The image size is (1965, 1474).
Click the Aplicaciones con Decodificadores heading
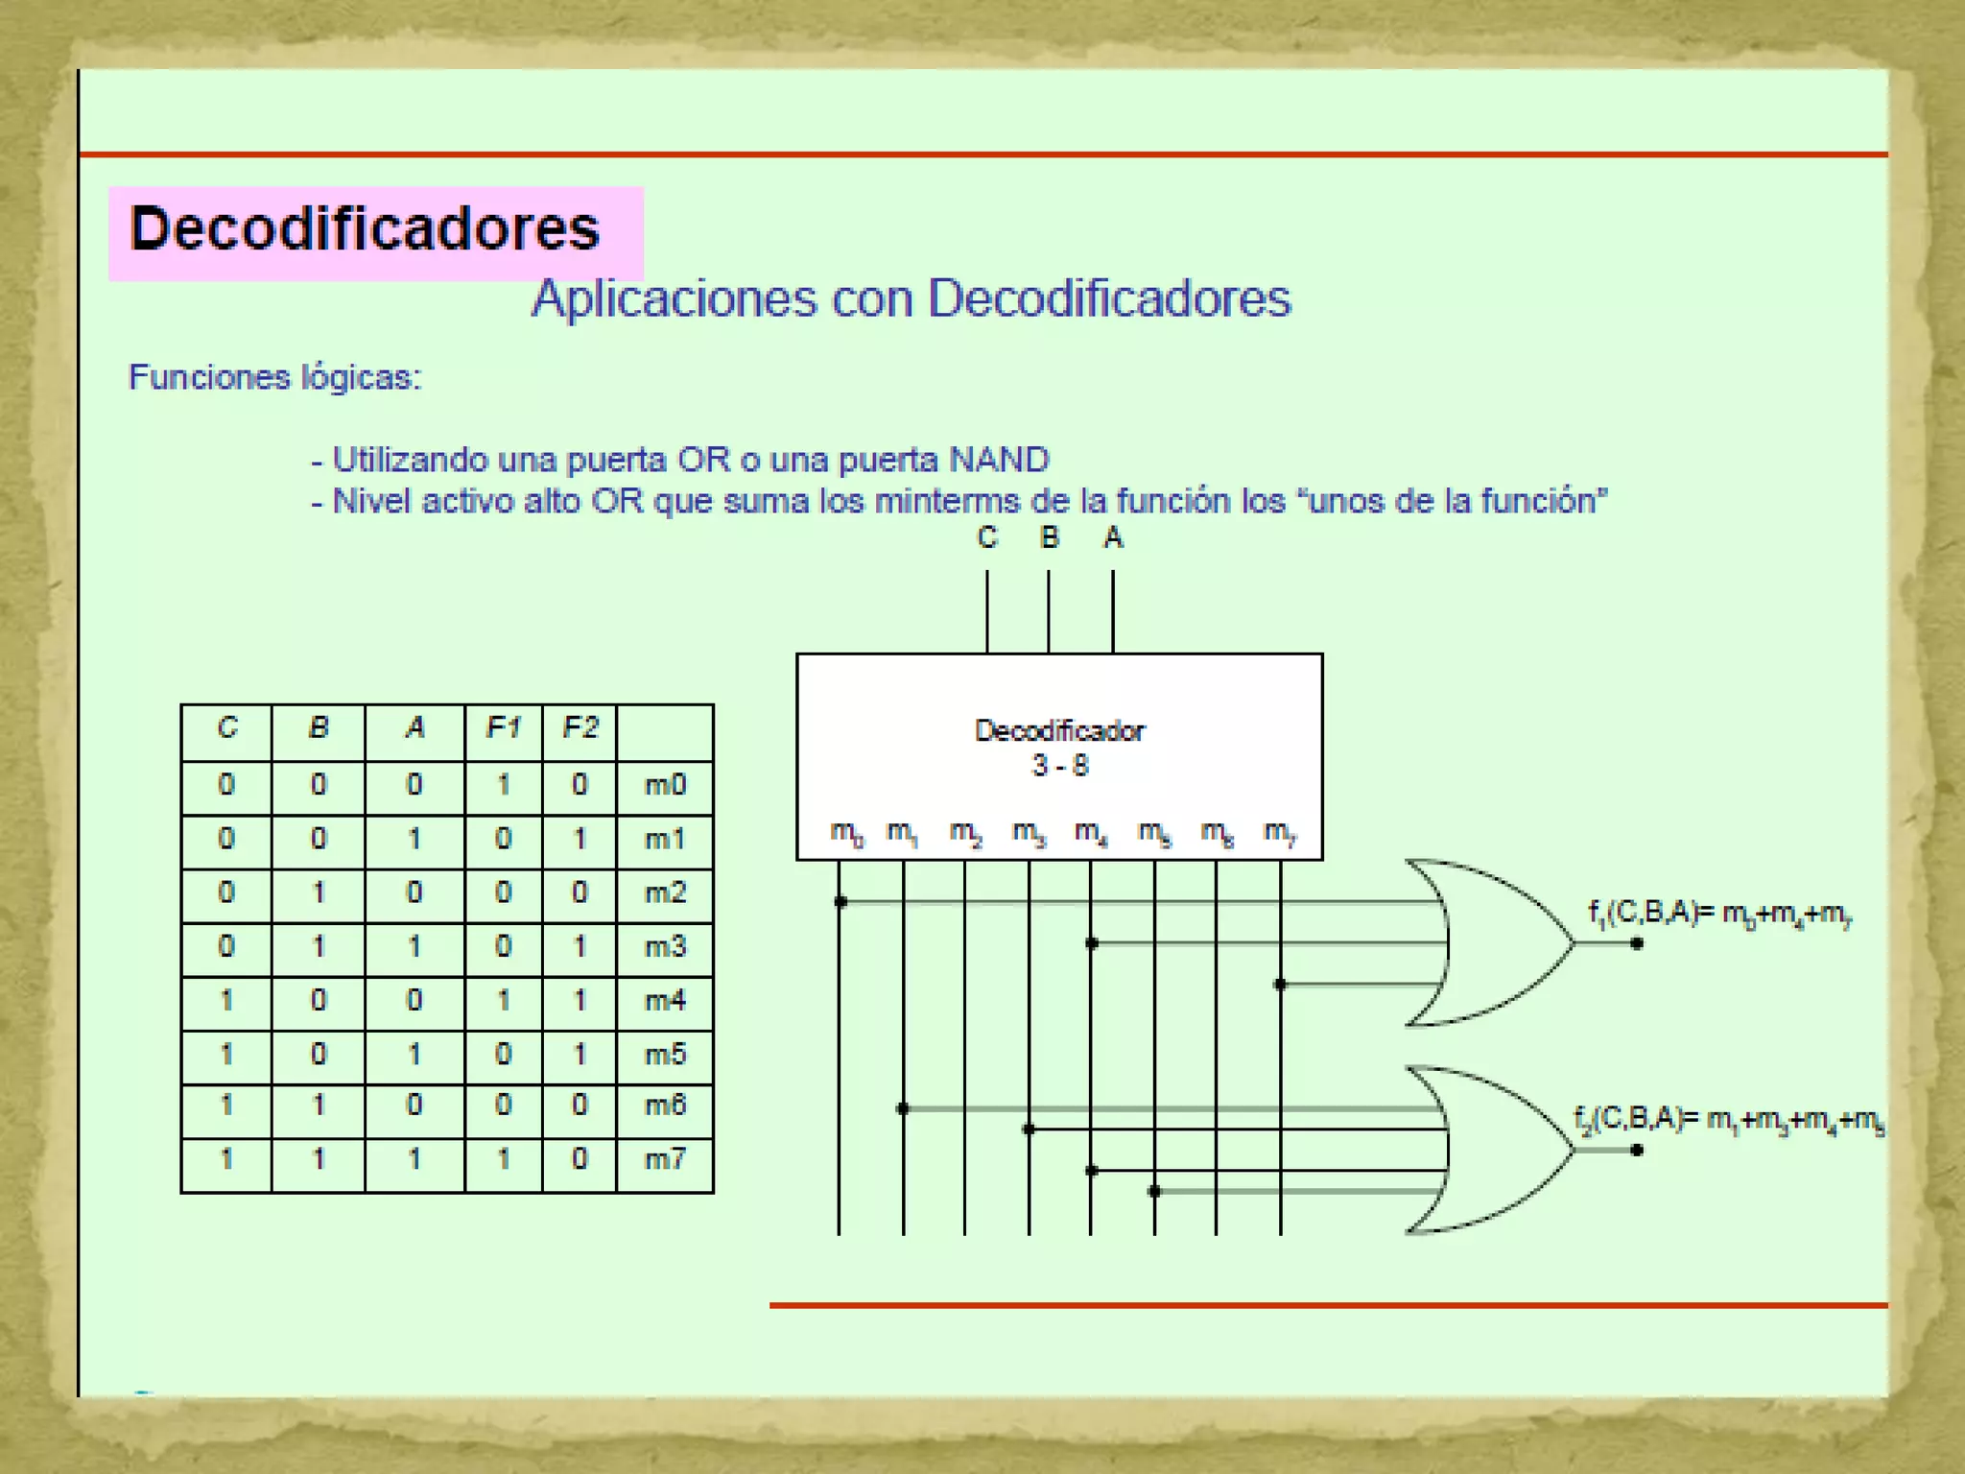pos(911,298)
